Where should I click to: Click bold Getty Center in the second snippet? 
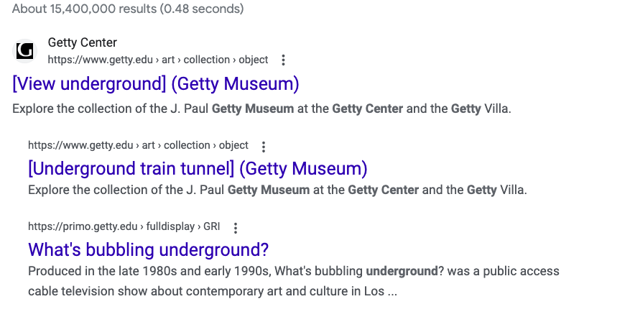point(384,190)
